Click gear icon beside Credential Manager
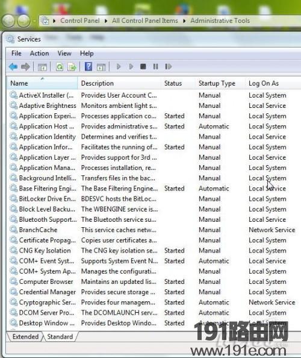The image size is (301, 358). point(13,292)
